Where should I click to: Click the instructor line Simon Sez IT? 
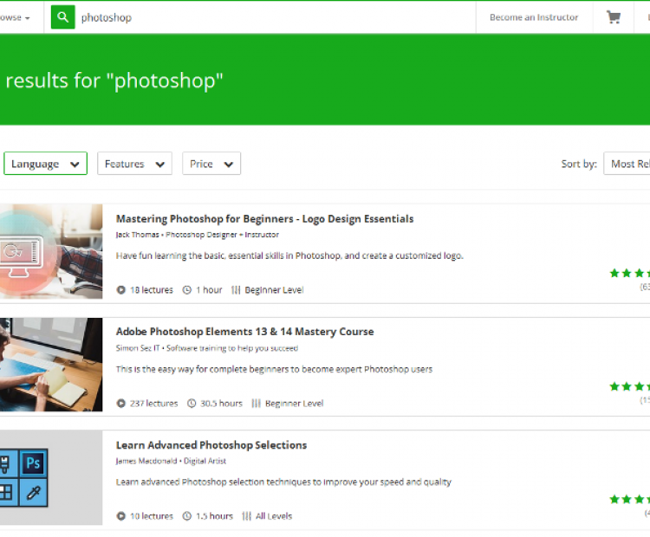(x=207, y=348)
